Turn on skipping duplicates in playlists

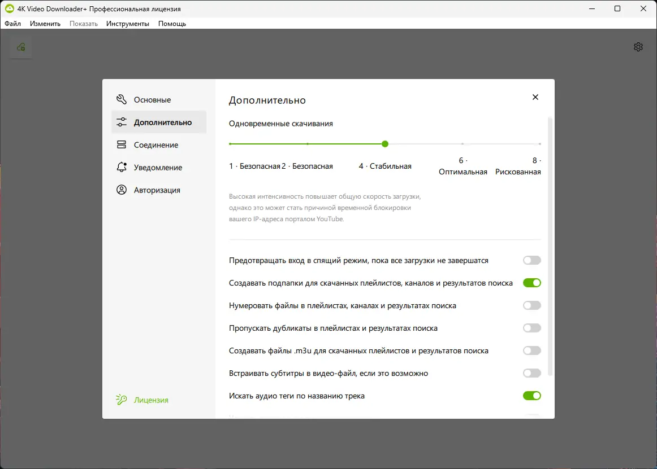pos(531,328)
